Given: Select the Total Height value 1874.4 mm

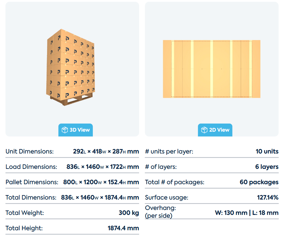Looking at the screenshot, I should [123, 228].
